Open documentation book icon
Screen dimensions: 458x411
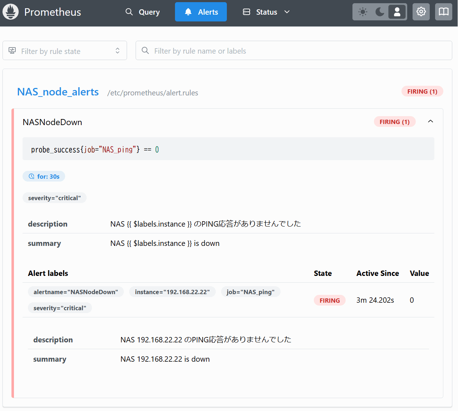coord(444,12)
